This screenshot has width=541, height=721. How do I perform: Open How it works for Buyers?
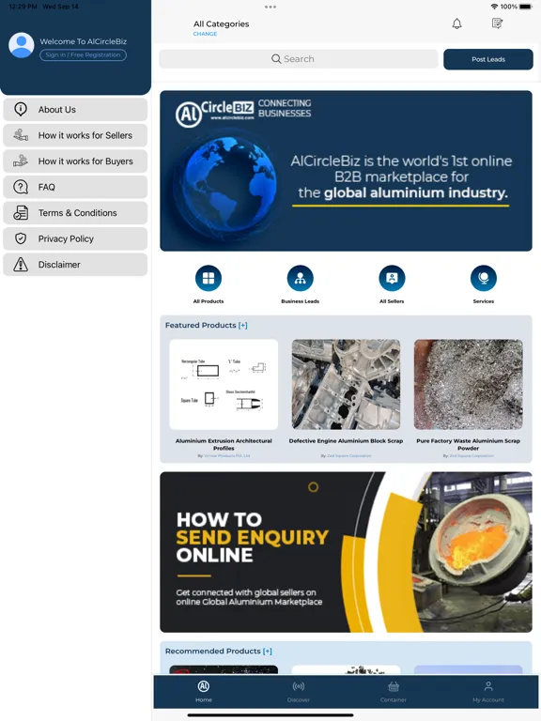pos(75,161)
